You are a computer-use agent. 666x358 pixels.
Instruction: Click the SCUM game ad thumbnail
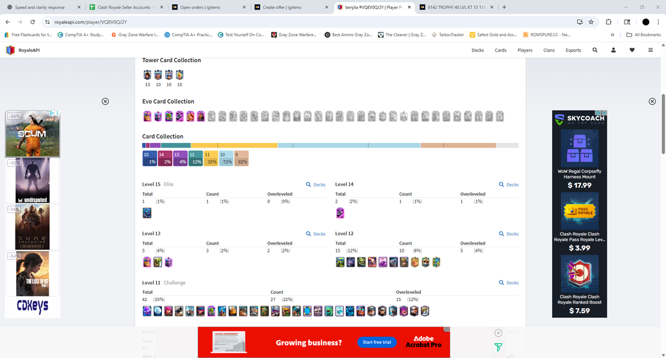[32, 134]
